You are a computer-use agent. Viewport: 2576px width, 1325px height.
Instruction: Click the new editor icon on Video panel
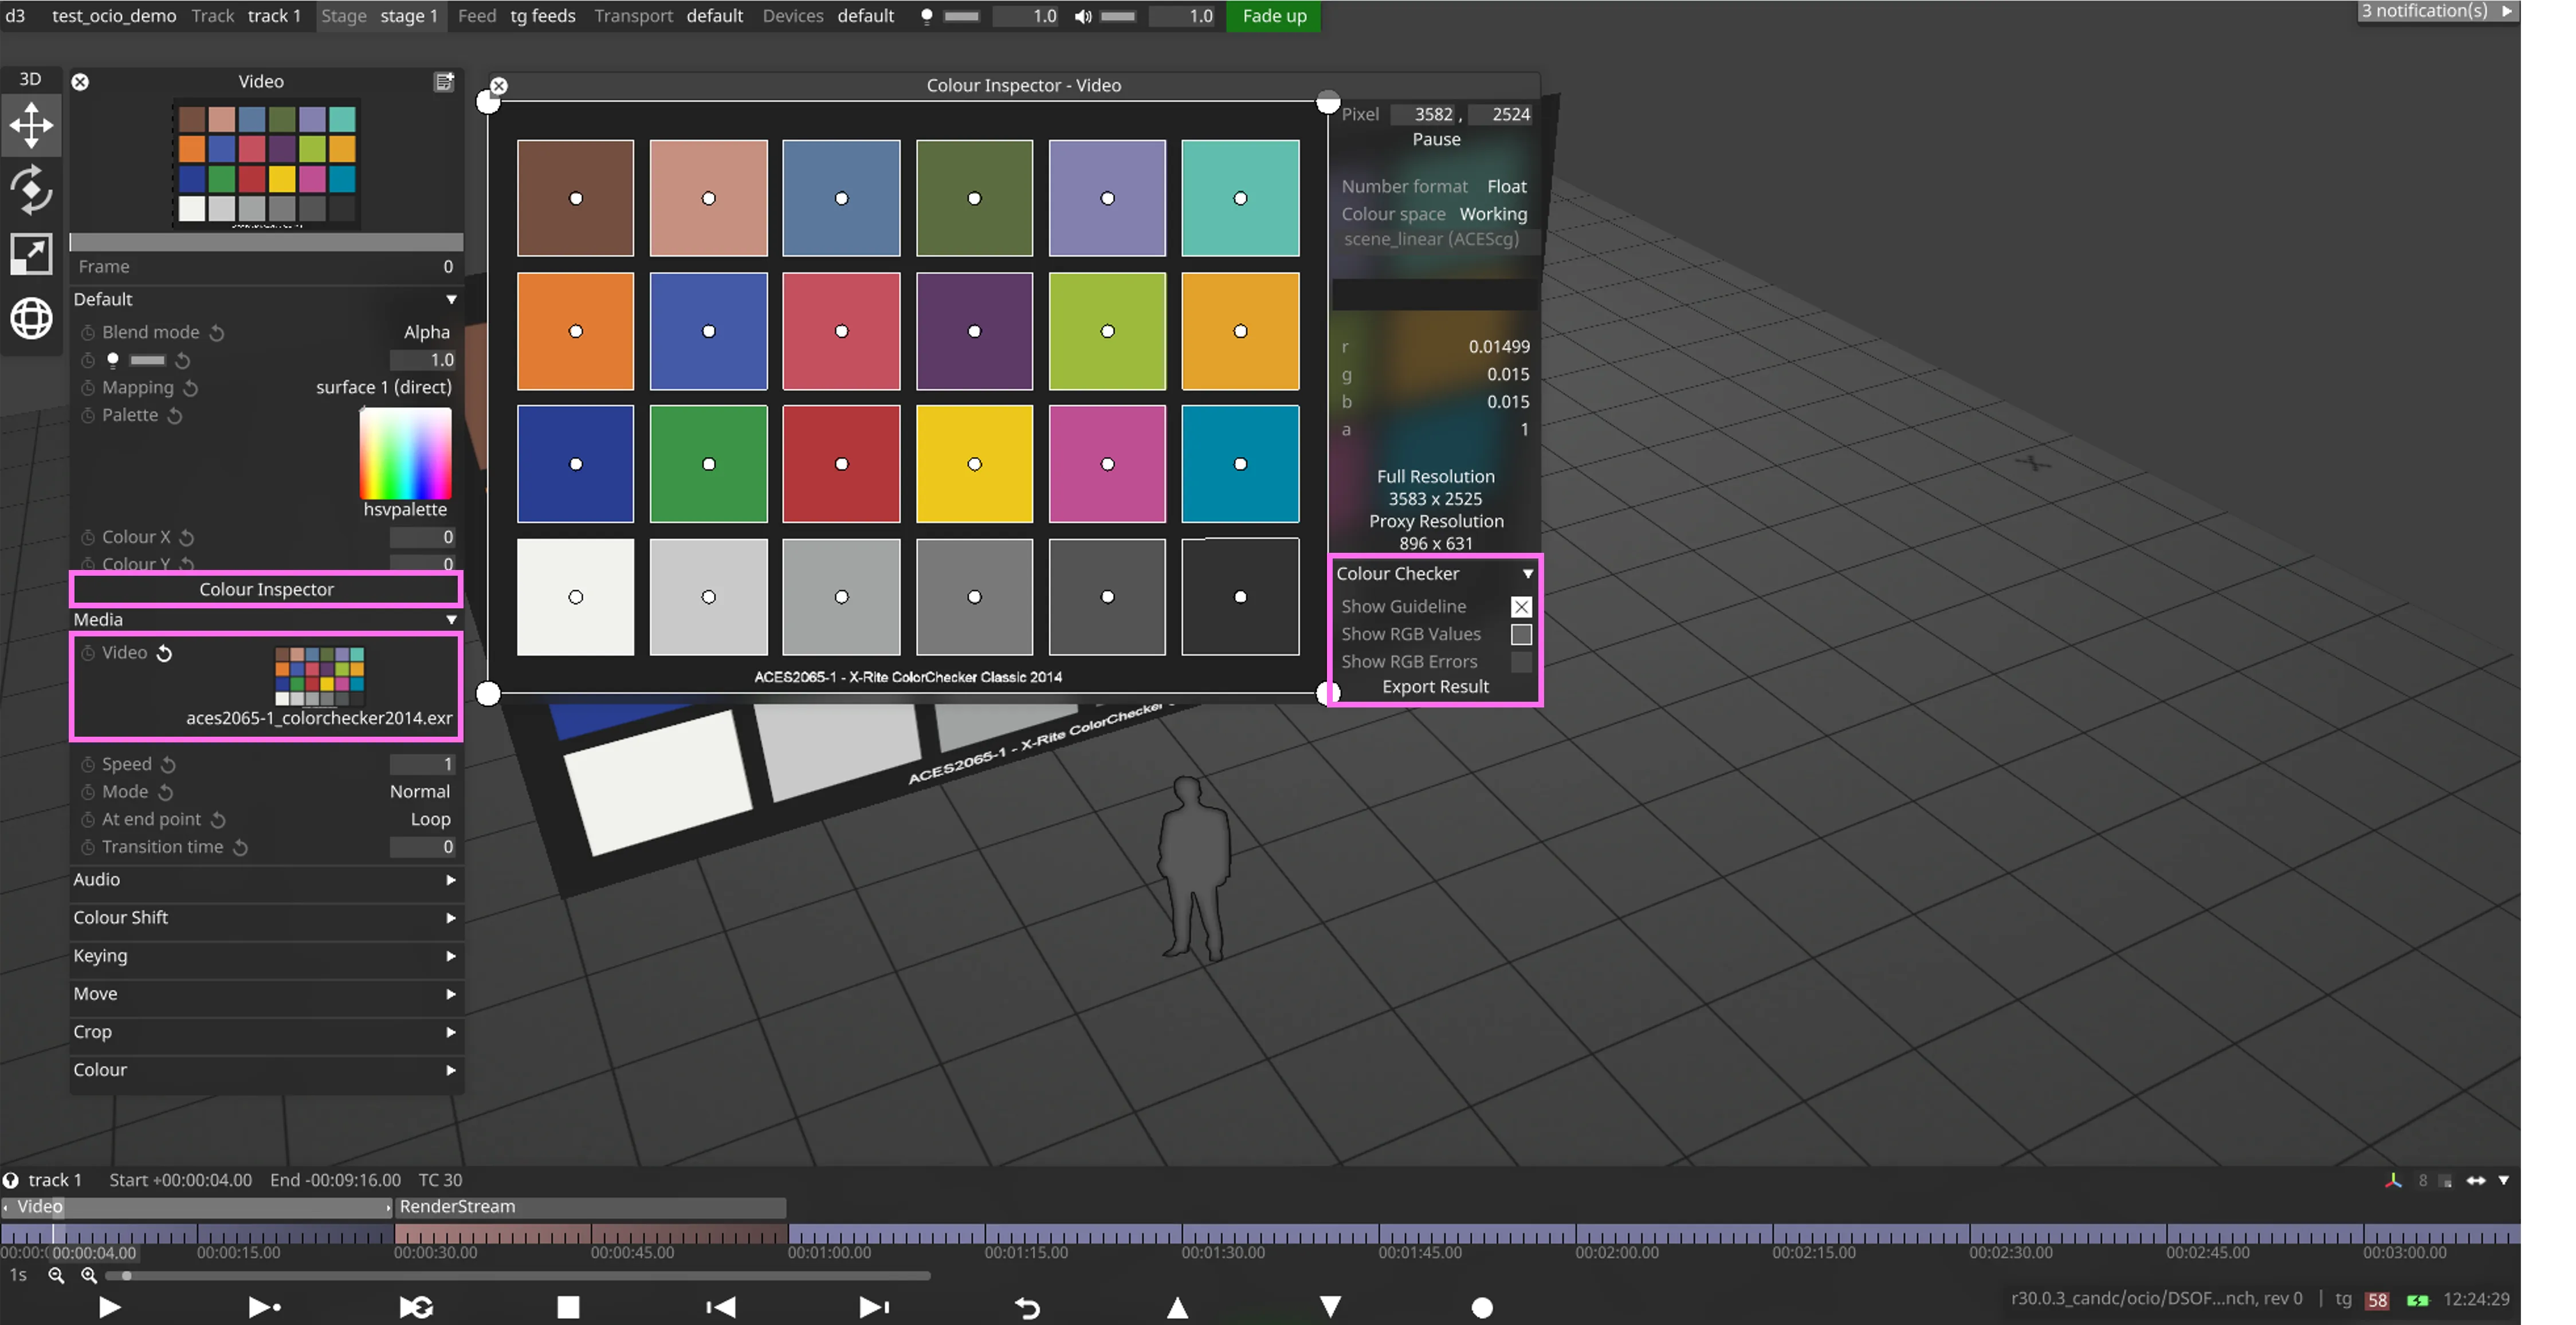tap(445, 81)
